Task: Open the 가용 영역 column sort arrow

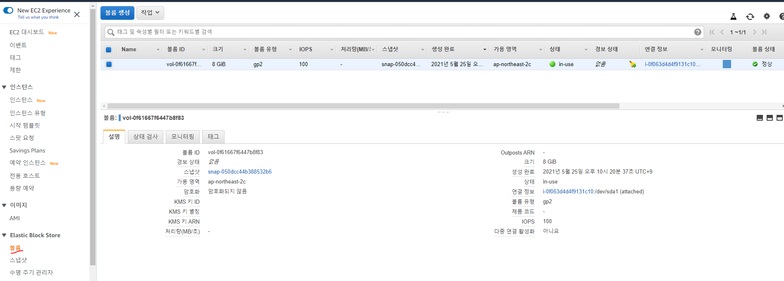Action: click(x=540, y=50)
